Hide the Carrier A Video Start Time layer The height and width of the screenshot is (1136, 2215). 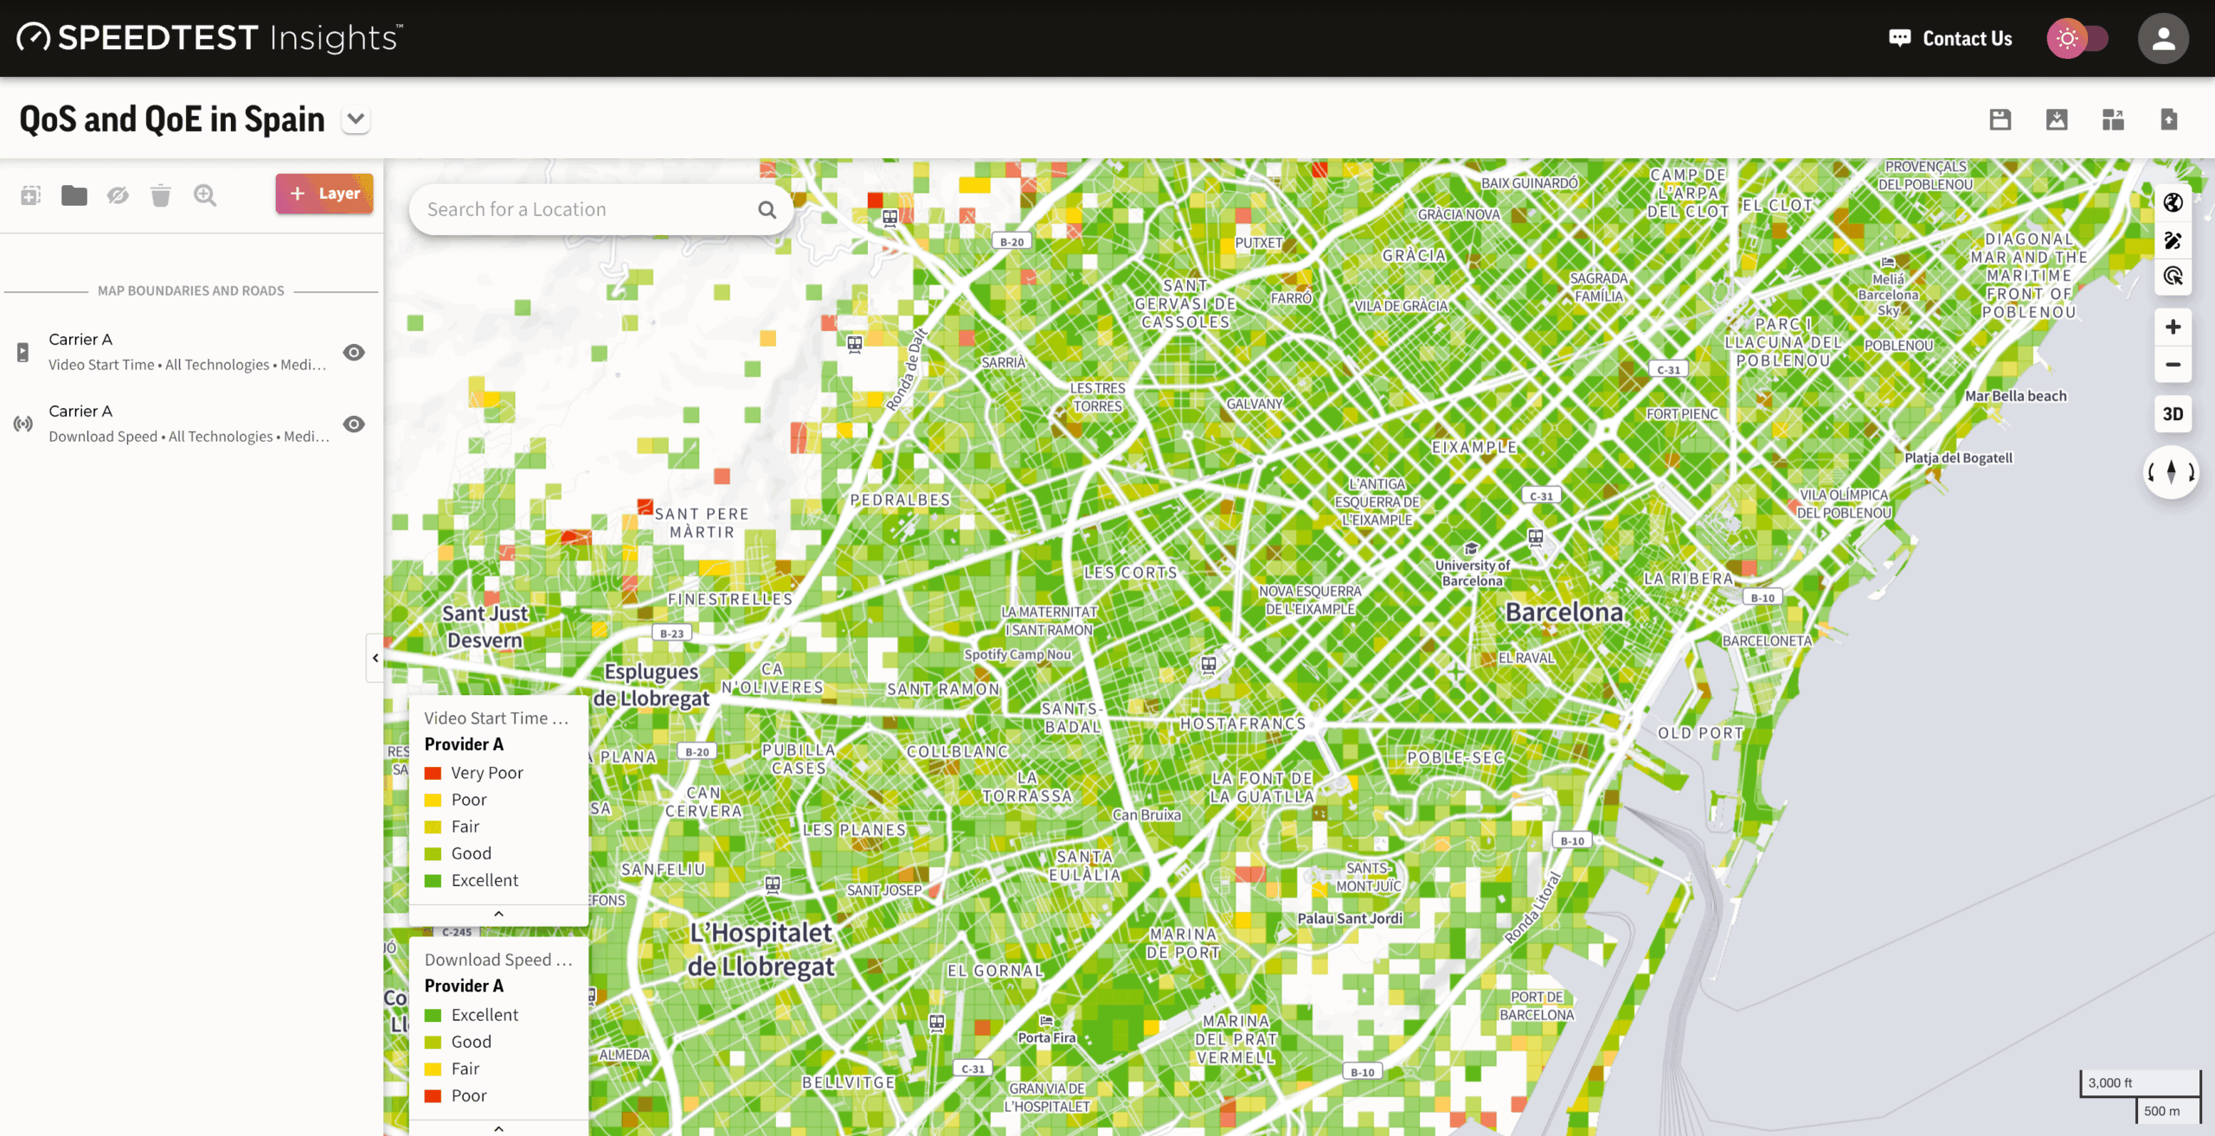(354, 352)
